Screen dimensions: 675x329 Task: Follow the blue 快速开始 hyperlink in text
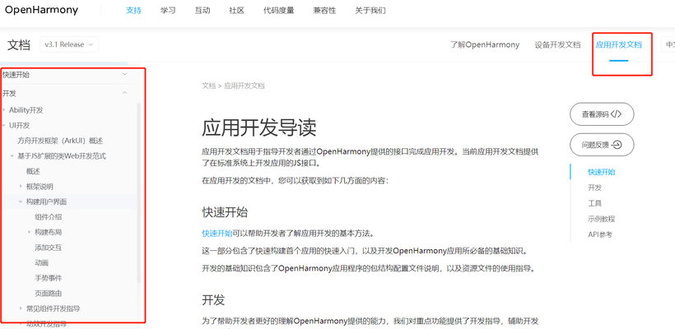(217, 234)
